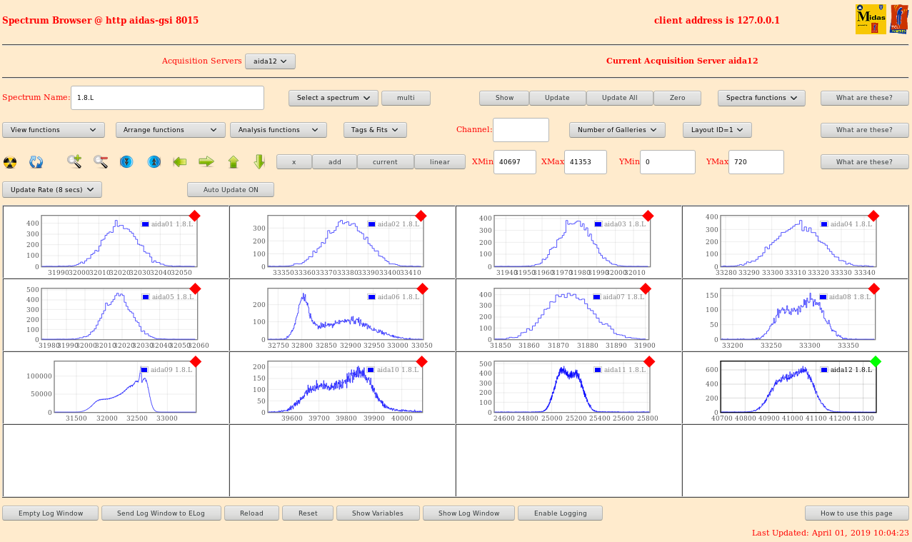
Task: Shift view with the green left arrow
Action: [180, 162]
